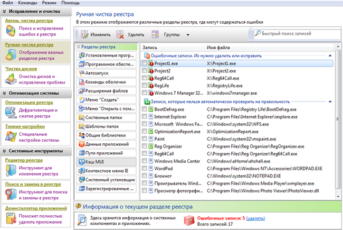Click the (удалить) link
Screen dimensions: 343x230
click(x=255, y=218)
